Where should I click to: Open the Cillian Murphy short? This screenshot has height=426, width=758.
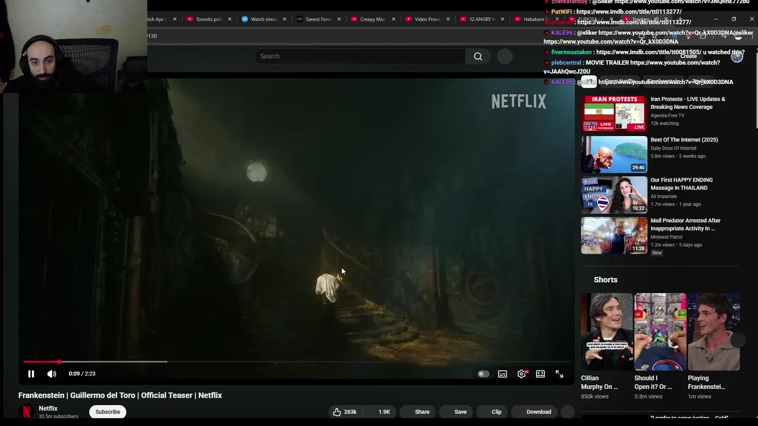(x=607, y=331)
